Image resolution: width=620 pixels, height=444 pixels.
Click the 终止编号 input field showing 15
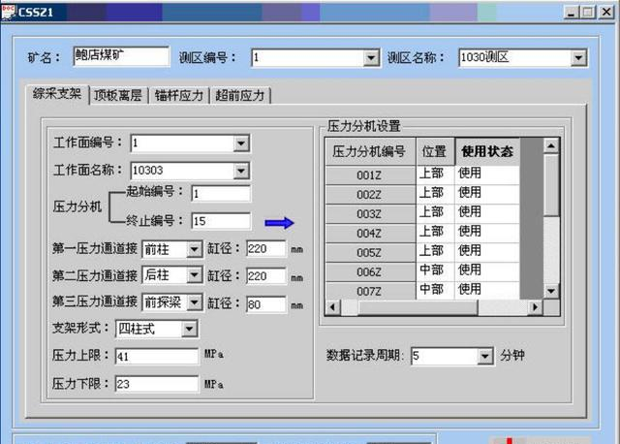pyautogui.click(x=221, y=221)
